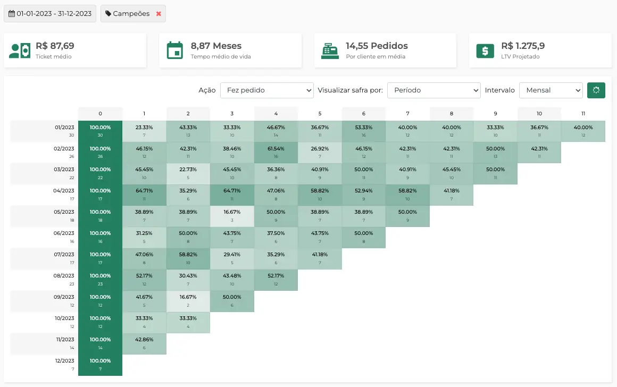
Task: Click the 42.86% cell in the 11/2023 row
Action: click(x=144, y=343)
